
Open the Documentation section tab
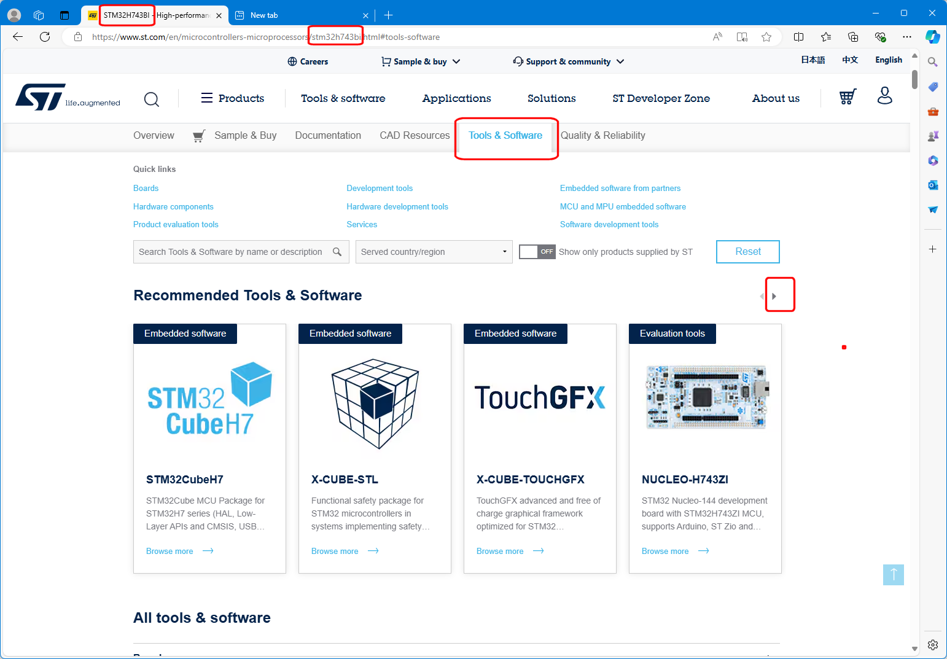pyautogui.click(x=328, y=135)
